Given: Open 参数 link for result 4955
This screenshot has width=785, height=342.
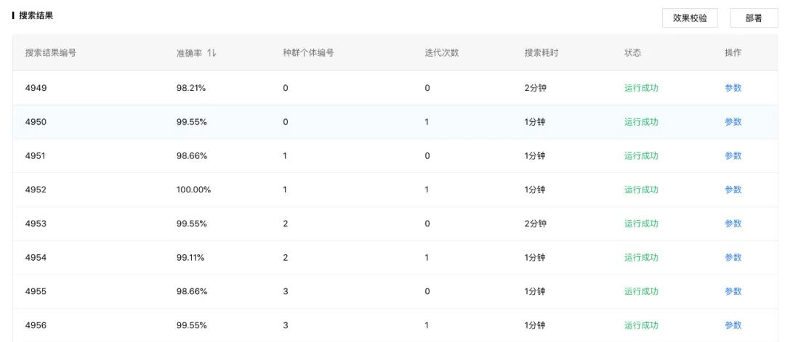Looking at the screenshot, I should pos(733,291).
